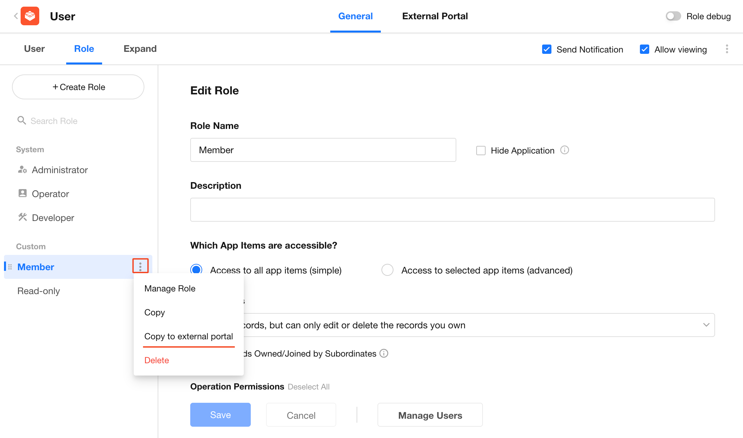This screenshot has width=743, height=438.
Task: Open the top-right more options menu
Action: (x=727, y=49)
